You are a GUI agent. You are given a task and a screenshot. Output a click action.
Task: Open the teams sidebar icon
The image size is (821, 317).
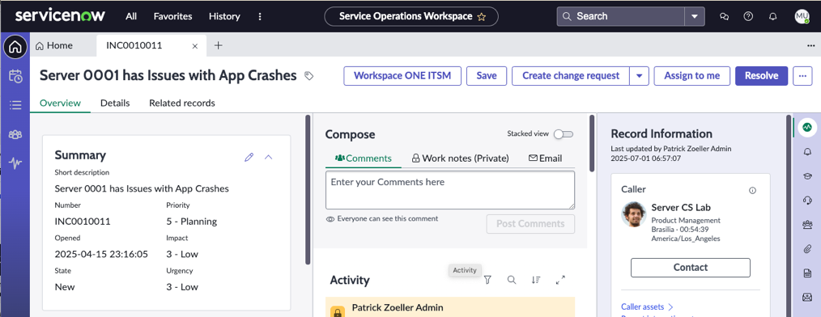coord(15,134)
